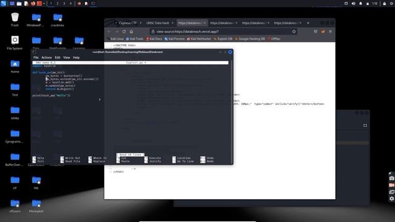This screenshot has width=395, height=222.
Task: Close the UNSC Data Vault tab
Action: click(x=172, y=23)
